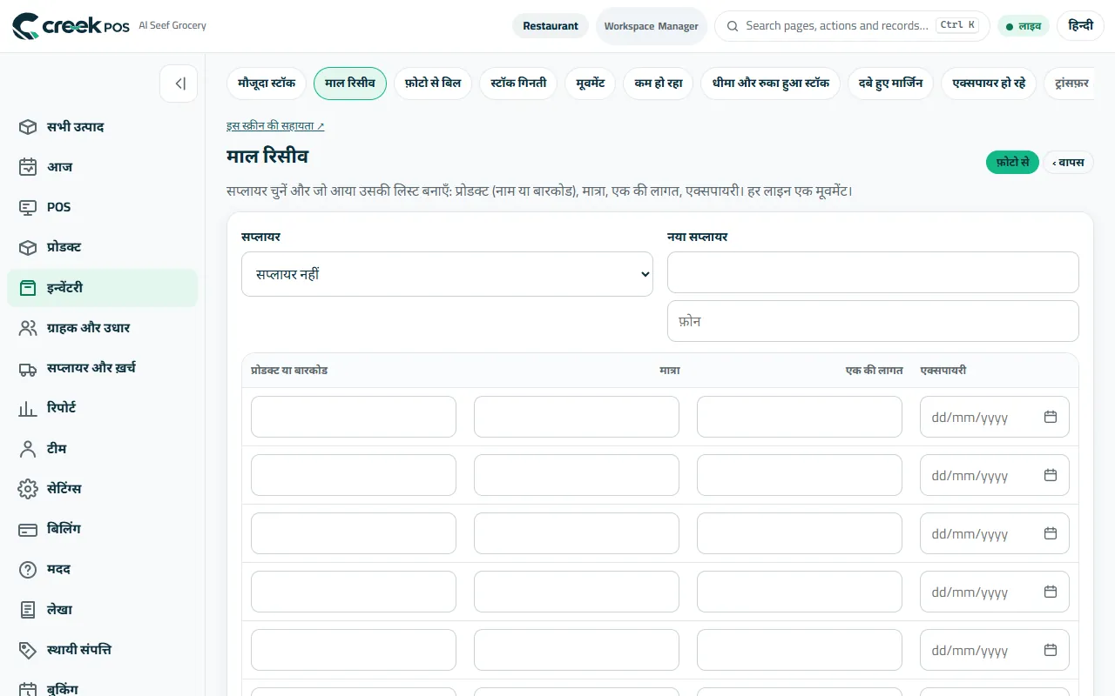Focus the search pages, actions and records box
Screen dimensions: 1115x696
852,26
